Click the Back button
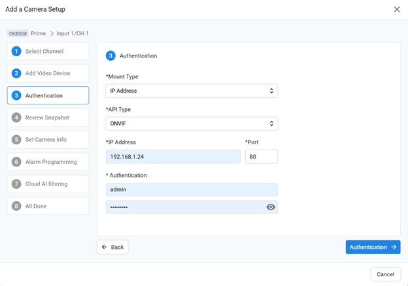The image size is (408, 286). (x=112, y=247)
